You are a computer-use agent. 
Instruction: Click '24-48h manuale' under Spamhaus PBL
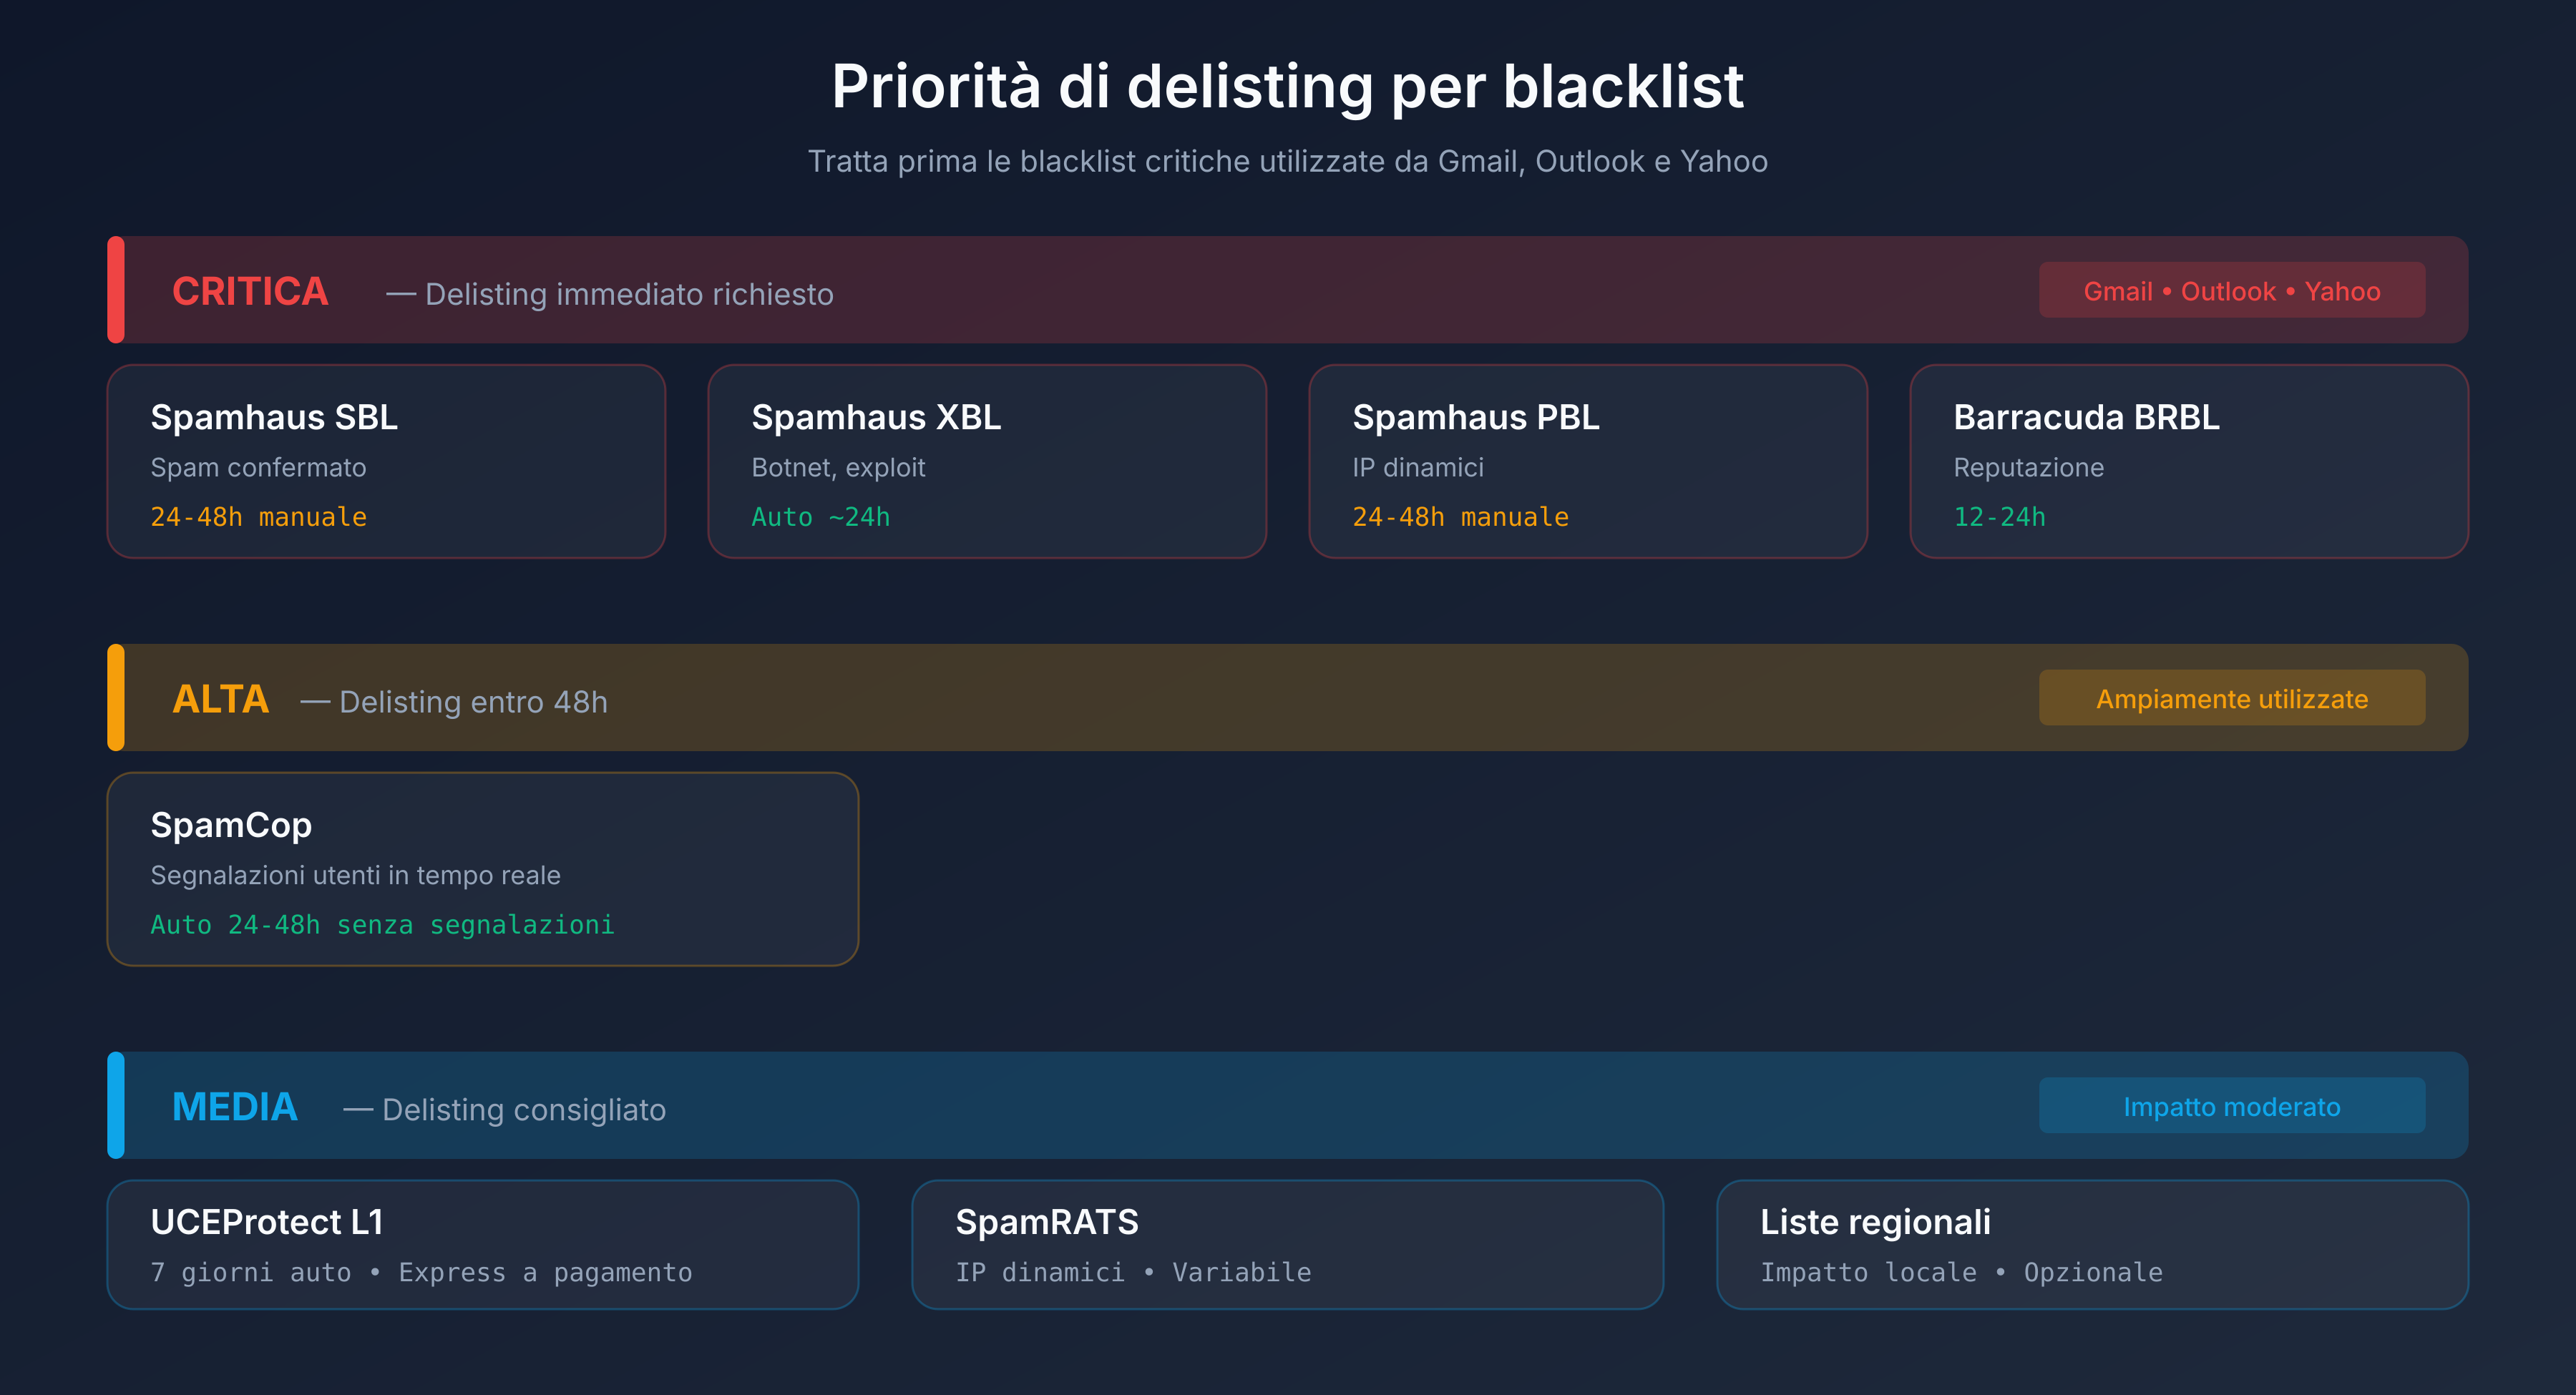pos(1460,517)
